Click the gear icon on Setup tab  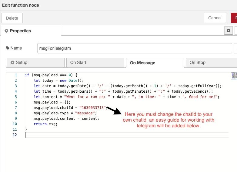click(12, 62)
